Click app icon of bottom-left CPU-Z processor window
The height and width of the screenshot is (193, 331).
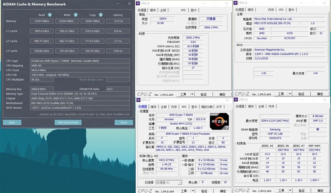point(139,100)
